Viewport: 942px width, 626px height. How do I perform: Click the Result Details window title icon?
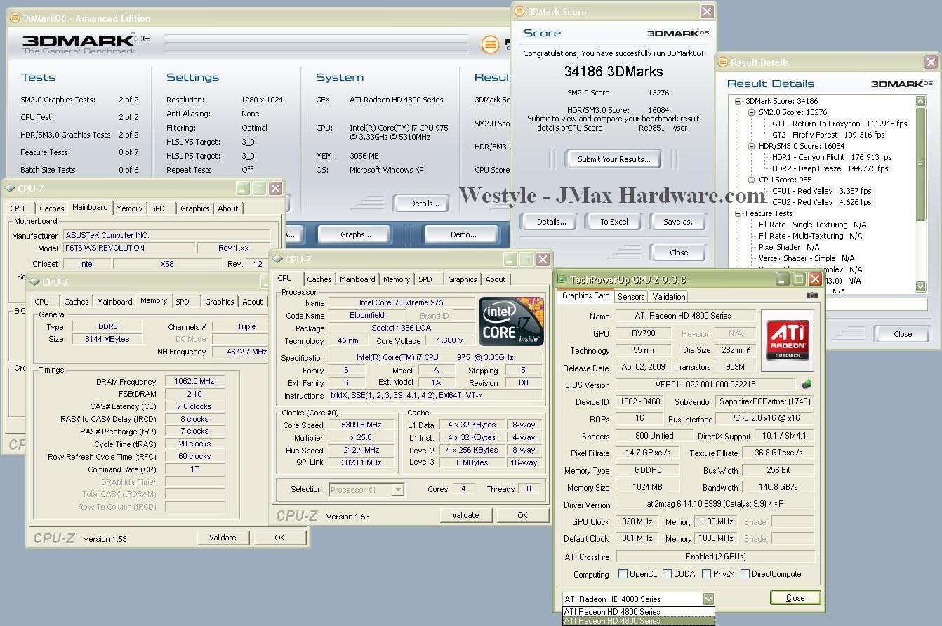tap(723, 62)
